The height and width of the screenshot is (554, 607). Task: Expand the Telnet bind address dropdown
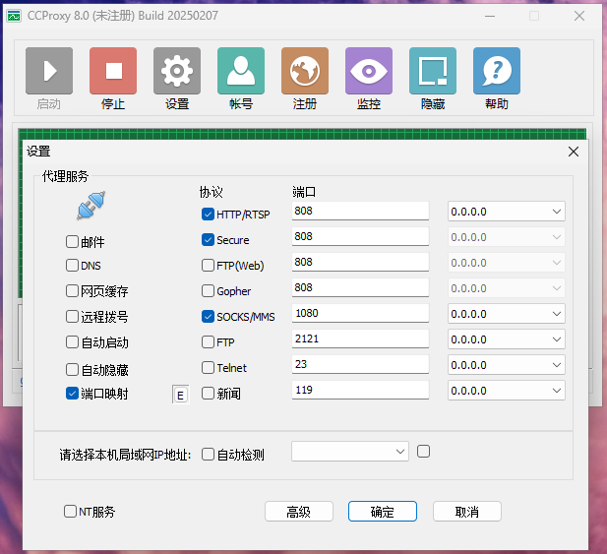click(x=507, y=365)
